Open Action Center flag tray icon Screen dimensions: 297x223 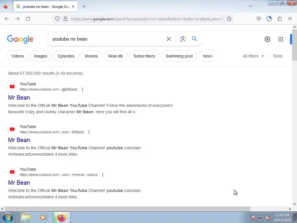tap(254, 218)
